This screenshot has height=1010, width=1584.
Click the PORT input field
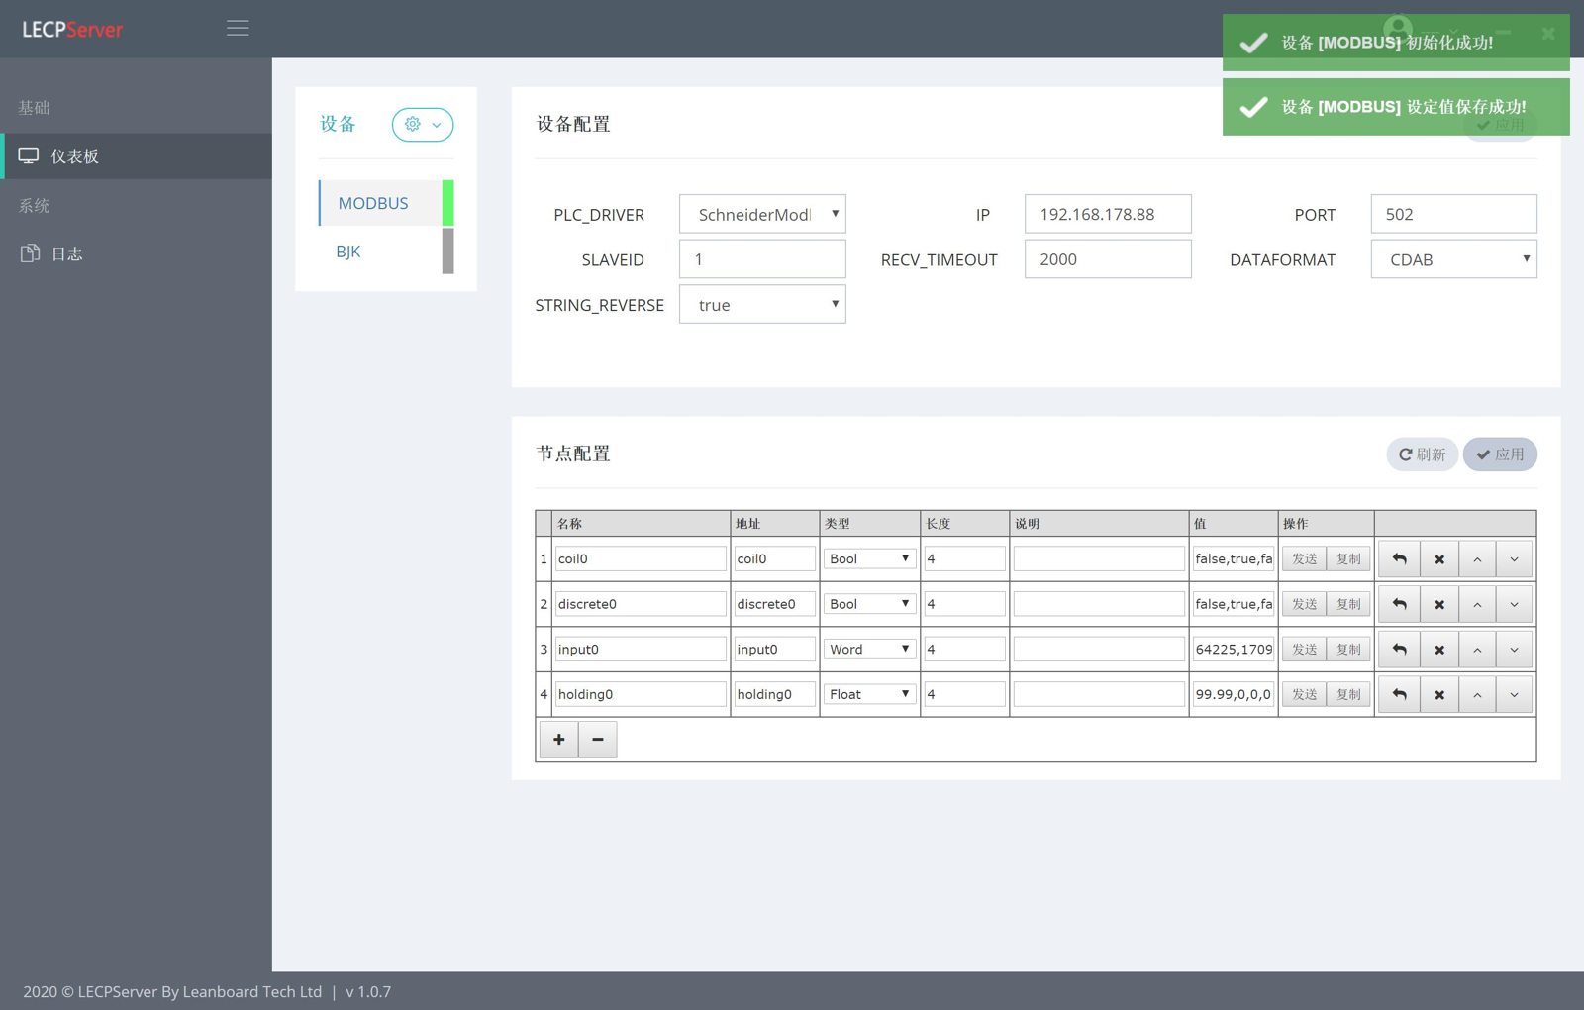click(1453, 214)
